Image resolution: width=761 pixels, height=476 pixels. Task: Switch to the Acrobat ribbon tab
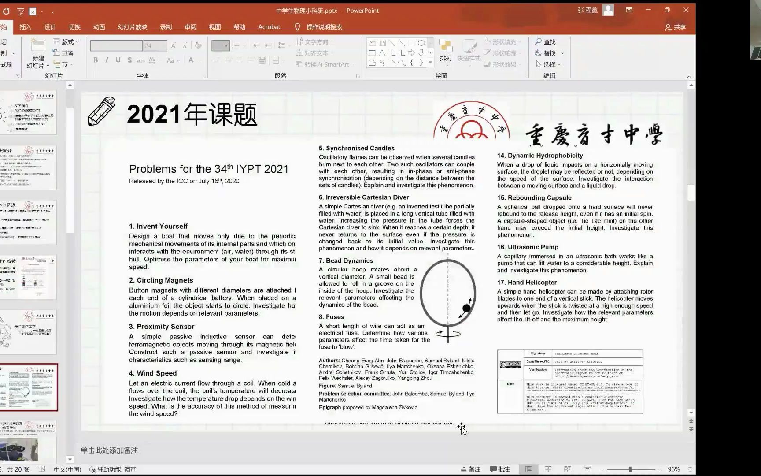point(269,27)
